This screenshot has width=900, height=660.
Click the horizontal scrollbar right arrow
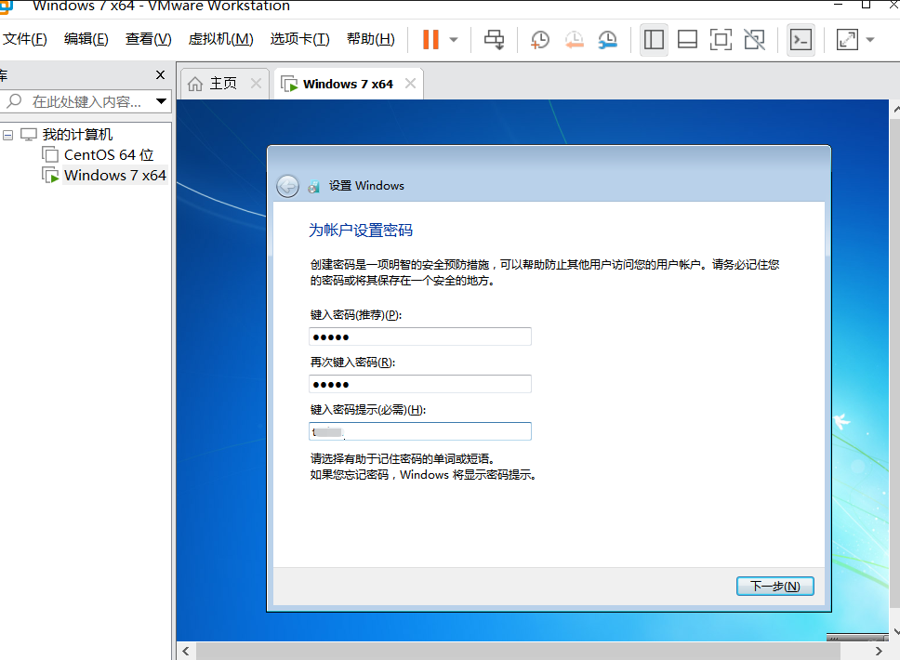pos(880,651)
